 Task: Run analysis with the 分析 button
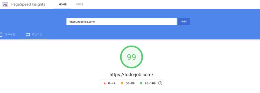pos(184,22)
